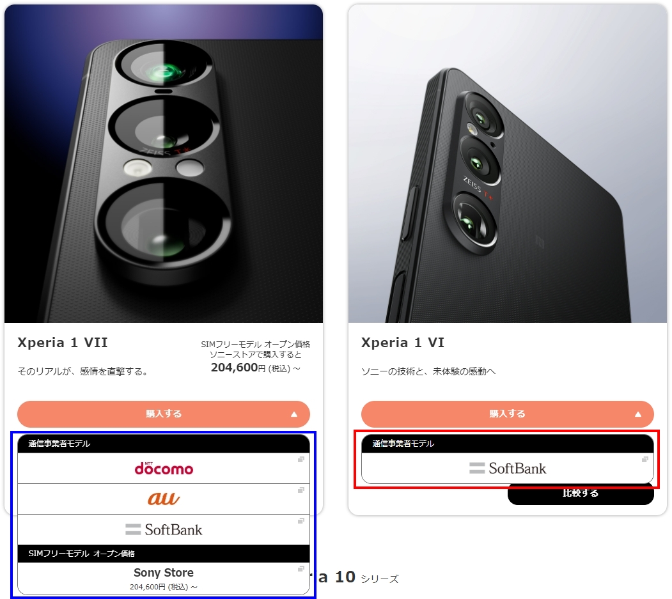The height and width of the screenshot is (599, 672).
Task: Click the up arrow on Xperia 1 VI purchase button
Action: 638,414
